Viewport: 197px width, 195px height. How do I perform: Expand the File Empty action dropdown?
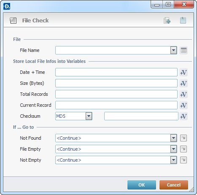point(174,149)
